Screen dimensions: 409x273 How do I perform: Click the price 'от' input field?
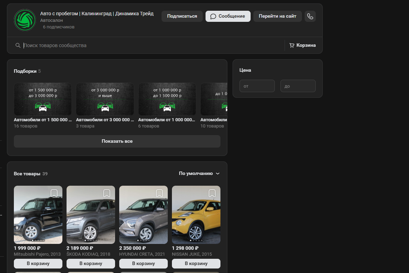[x=257, y=86]
